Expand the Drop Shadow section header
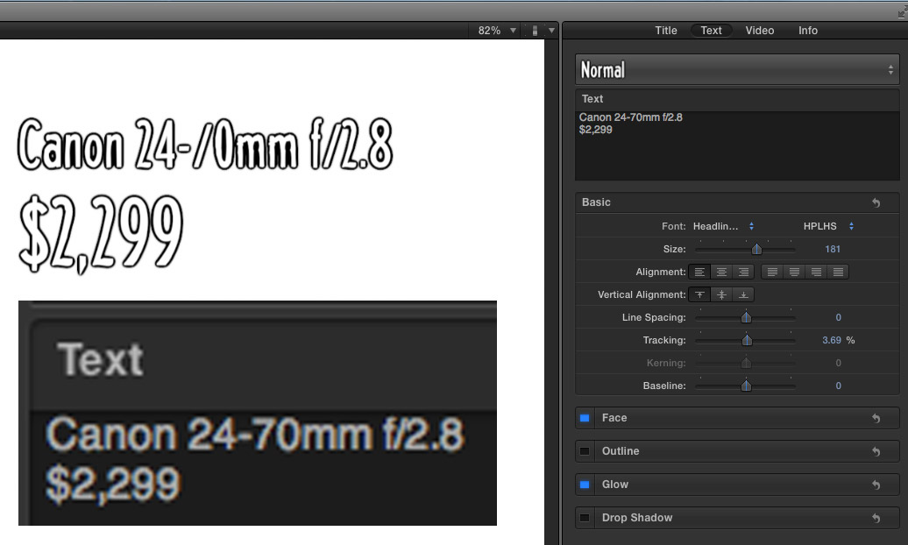Screen dimensions: 908x545 [x=737, y=518]
